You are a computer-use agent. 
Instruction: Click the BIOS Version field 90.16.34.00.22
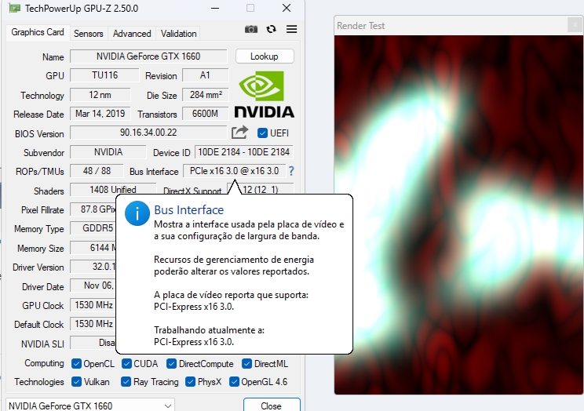click(148, 133)
